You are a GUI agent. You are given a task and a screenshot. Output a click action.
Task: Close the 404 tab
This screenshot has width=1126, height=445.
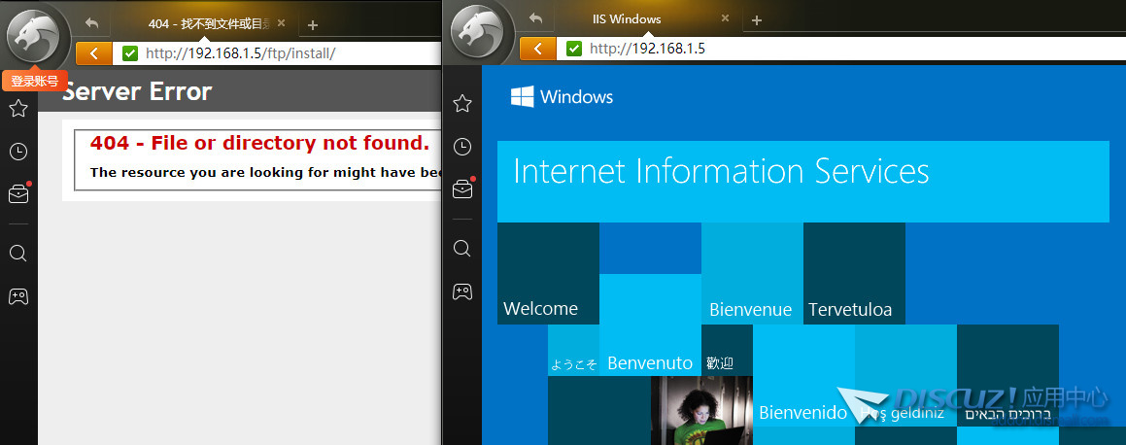click(x=282, y=23)
